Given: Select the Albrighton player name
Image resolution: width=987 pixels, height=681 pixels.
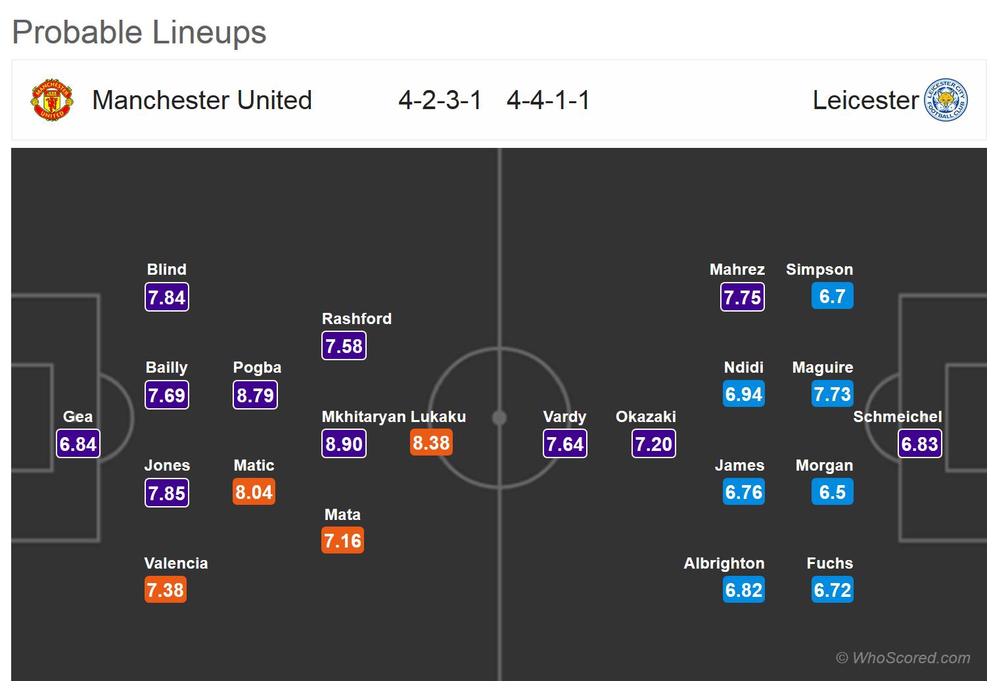Looking at the screenshot, I should pyautogui.click(x=723, y=563).
